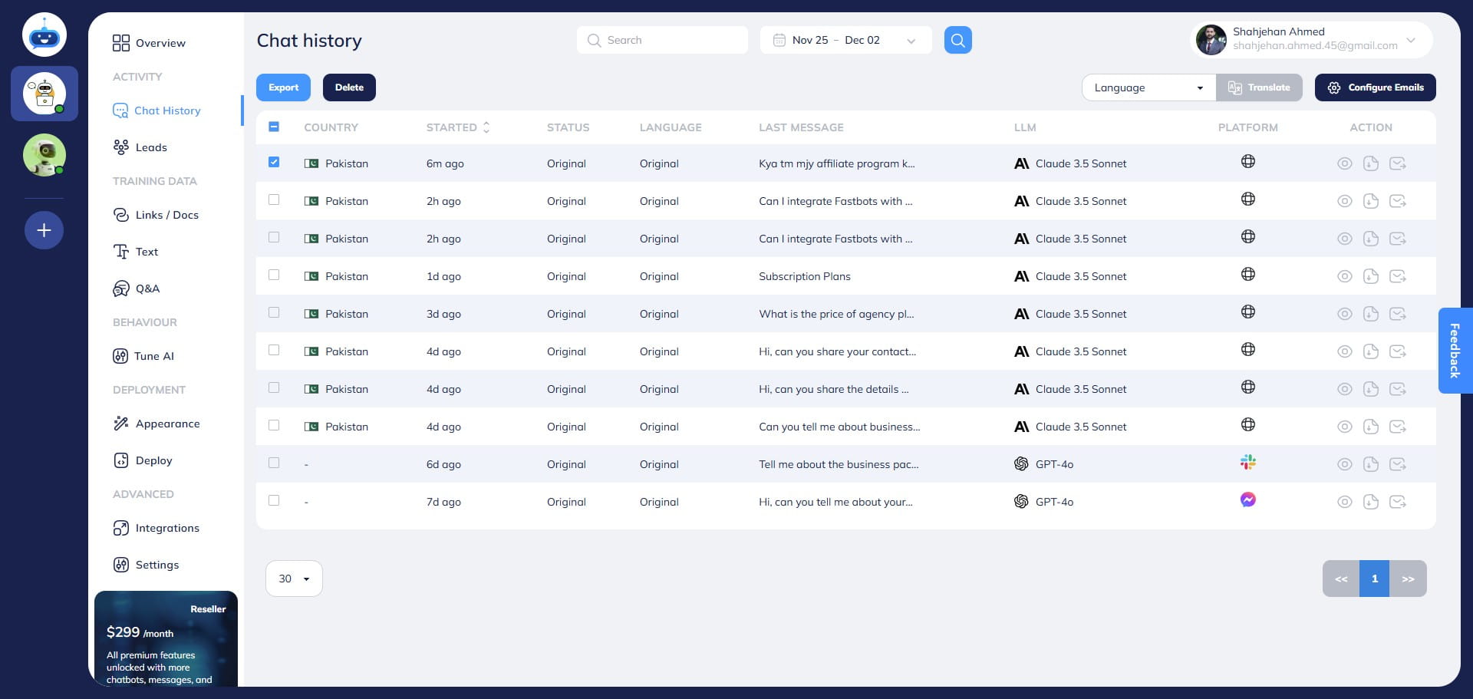Click the Export button
This screenshot has height=699, width=1473.
[283, 87]
